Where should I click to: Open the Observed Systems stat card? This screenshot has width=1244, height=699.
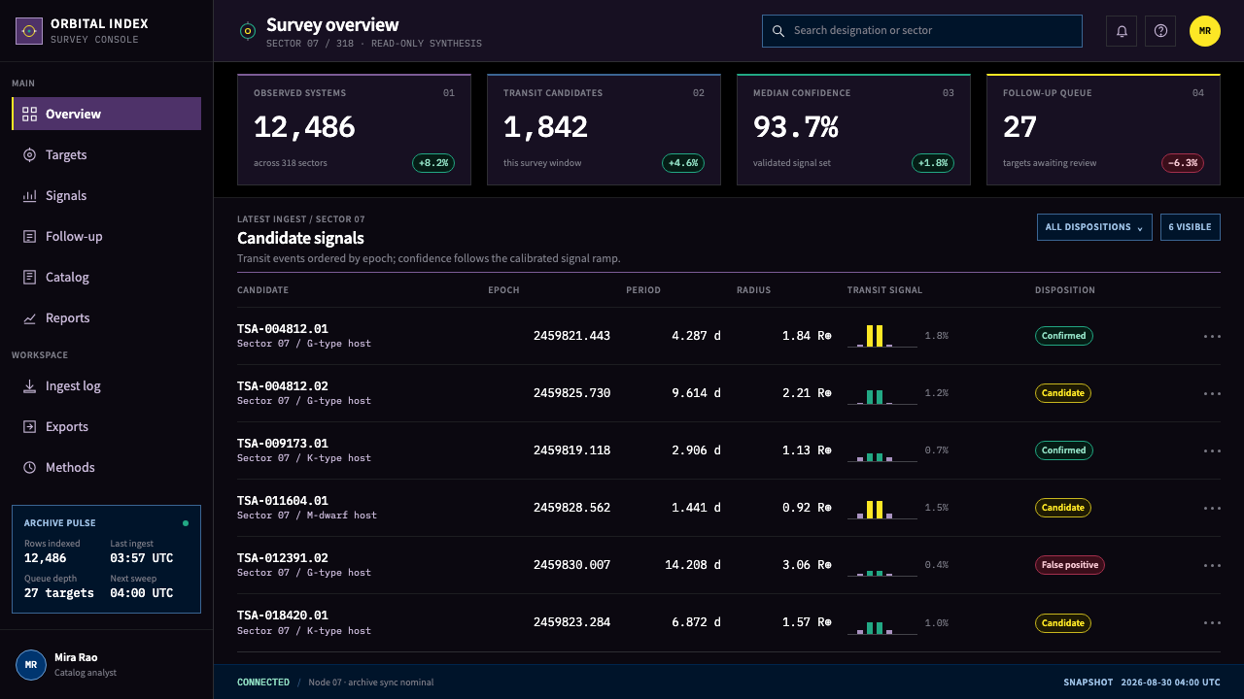354,129
